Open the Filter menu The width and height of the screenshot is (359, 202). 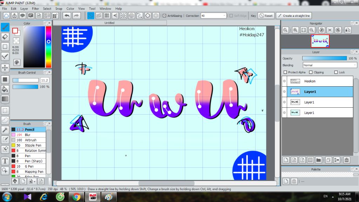click(x=35, y=8)
